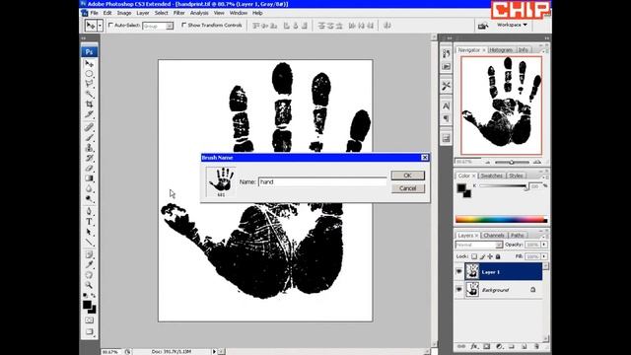
Task: Open the Paragraph panel dock icon
Action: point(446,118)
